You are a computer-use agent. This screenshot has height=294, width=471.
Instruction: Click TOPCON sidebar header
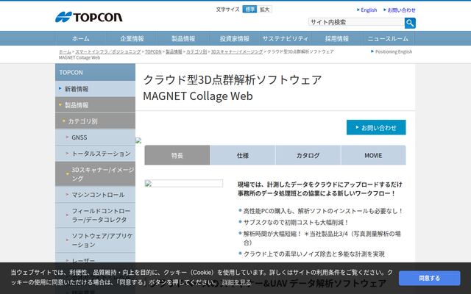[95, 72]
